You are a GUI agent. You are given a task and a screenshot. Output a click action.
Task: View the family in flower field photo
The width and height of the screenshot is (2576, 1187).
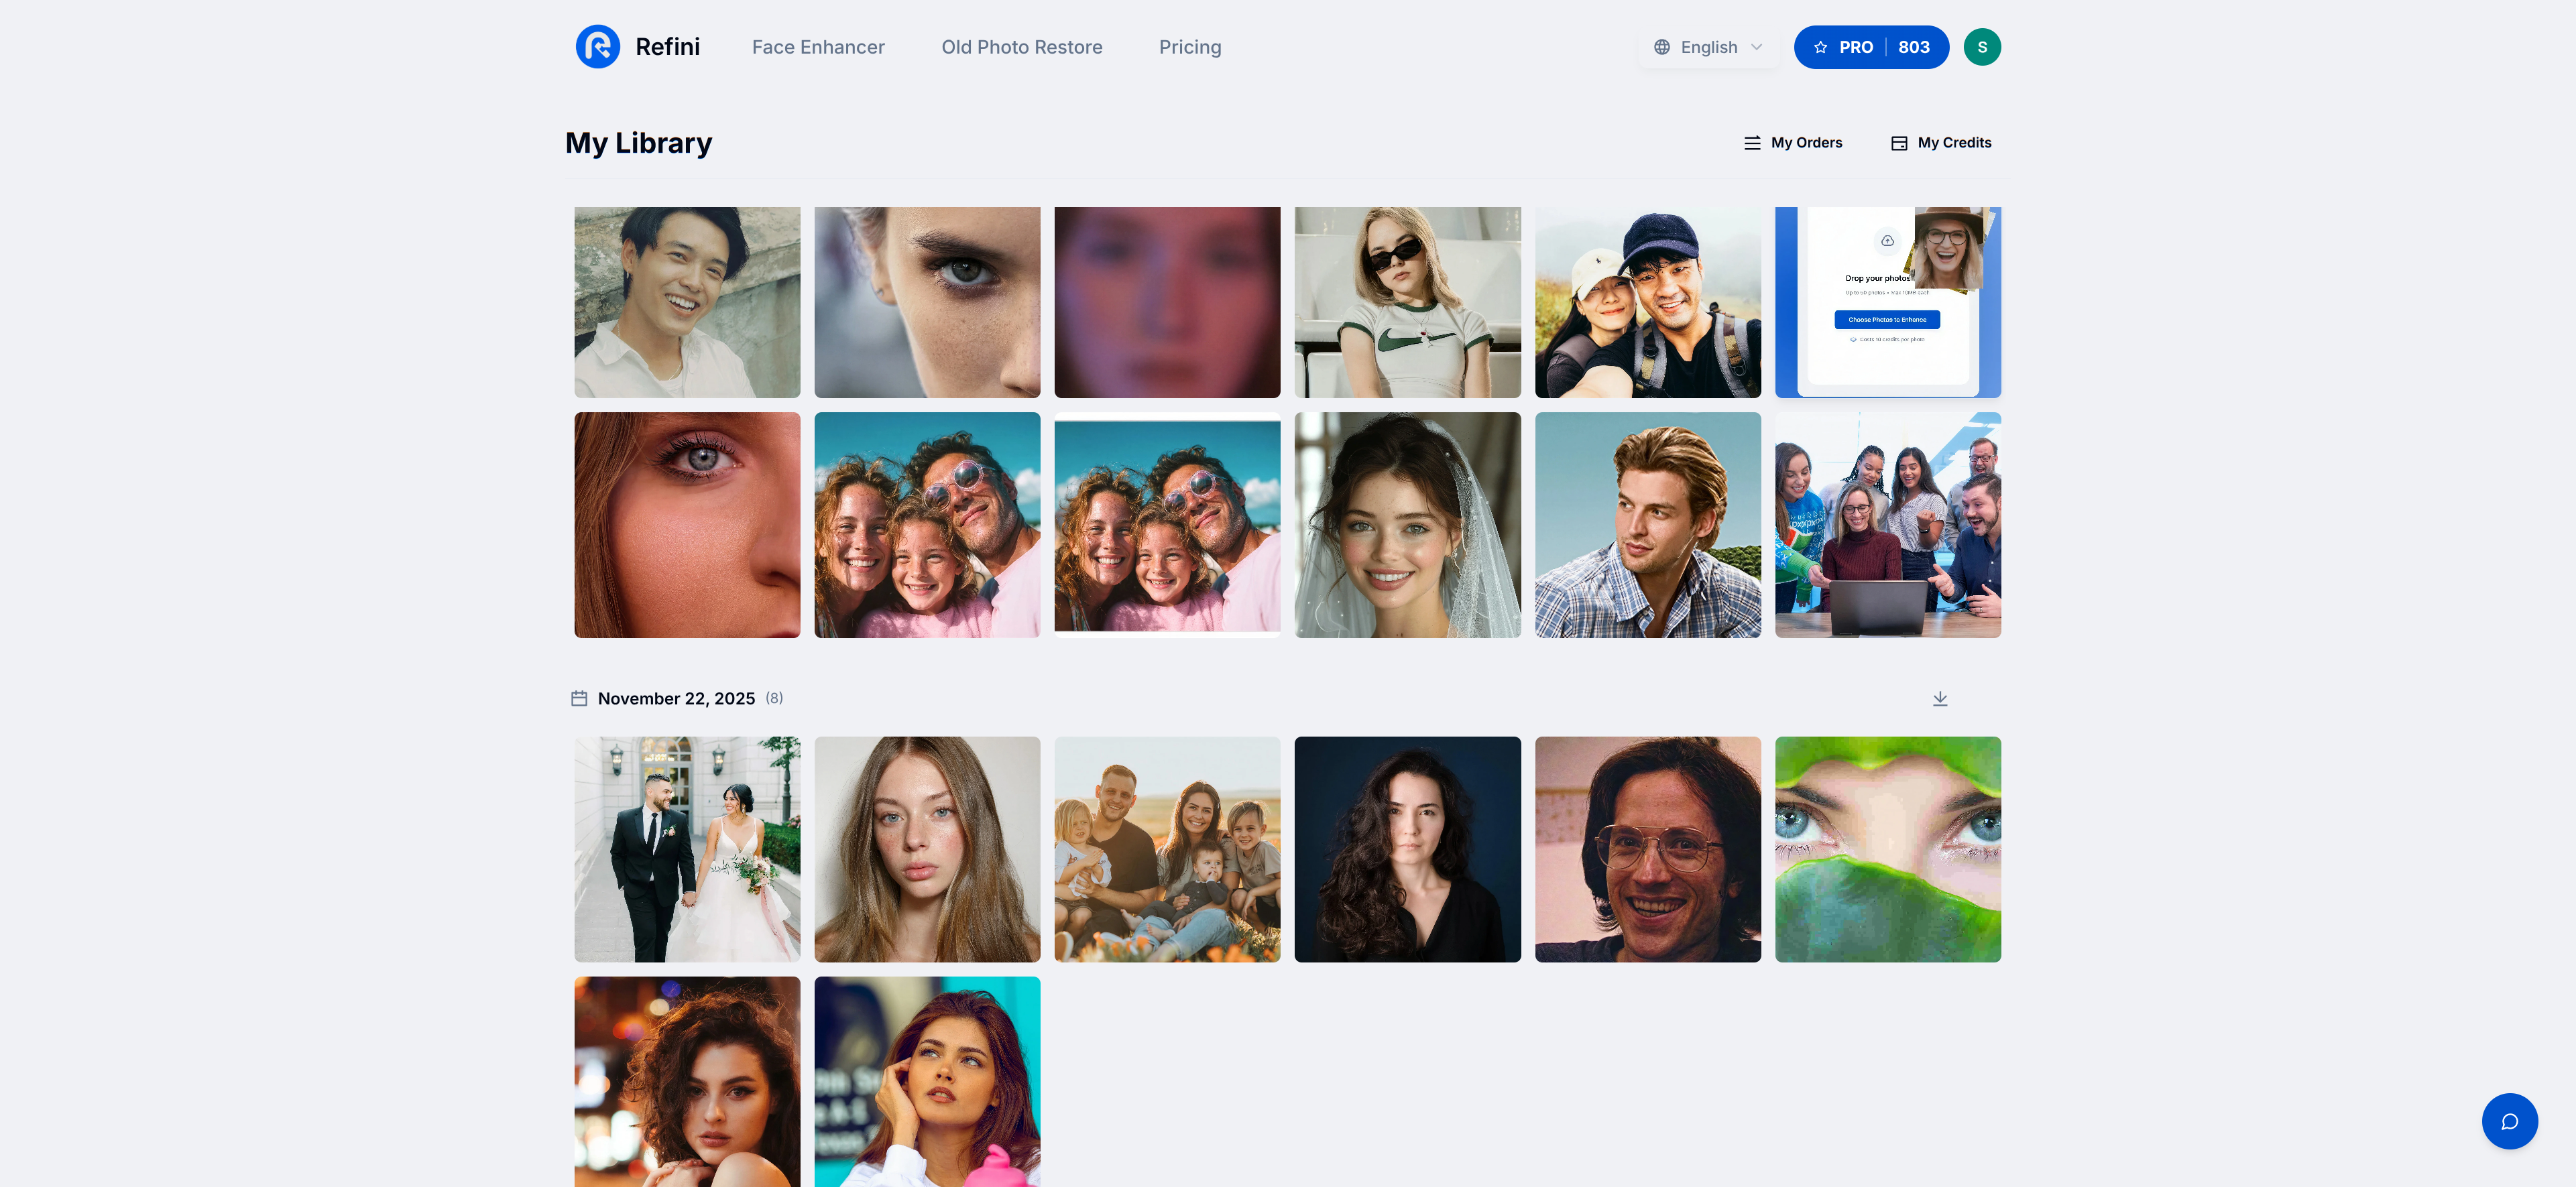pyautogui.click(x=1167, y=849)
